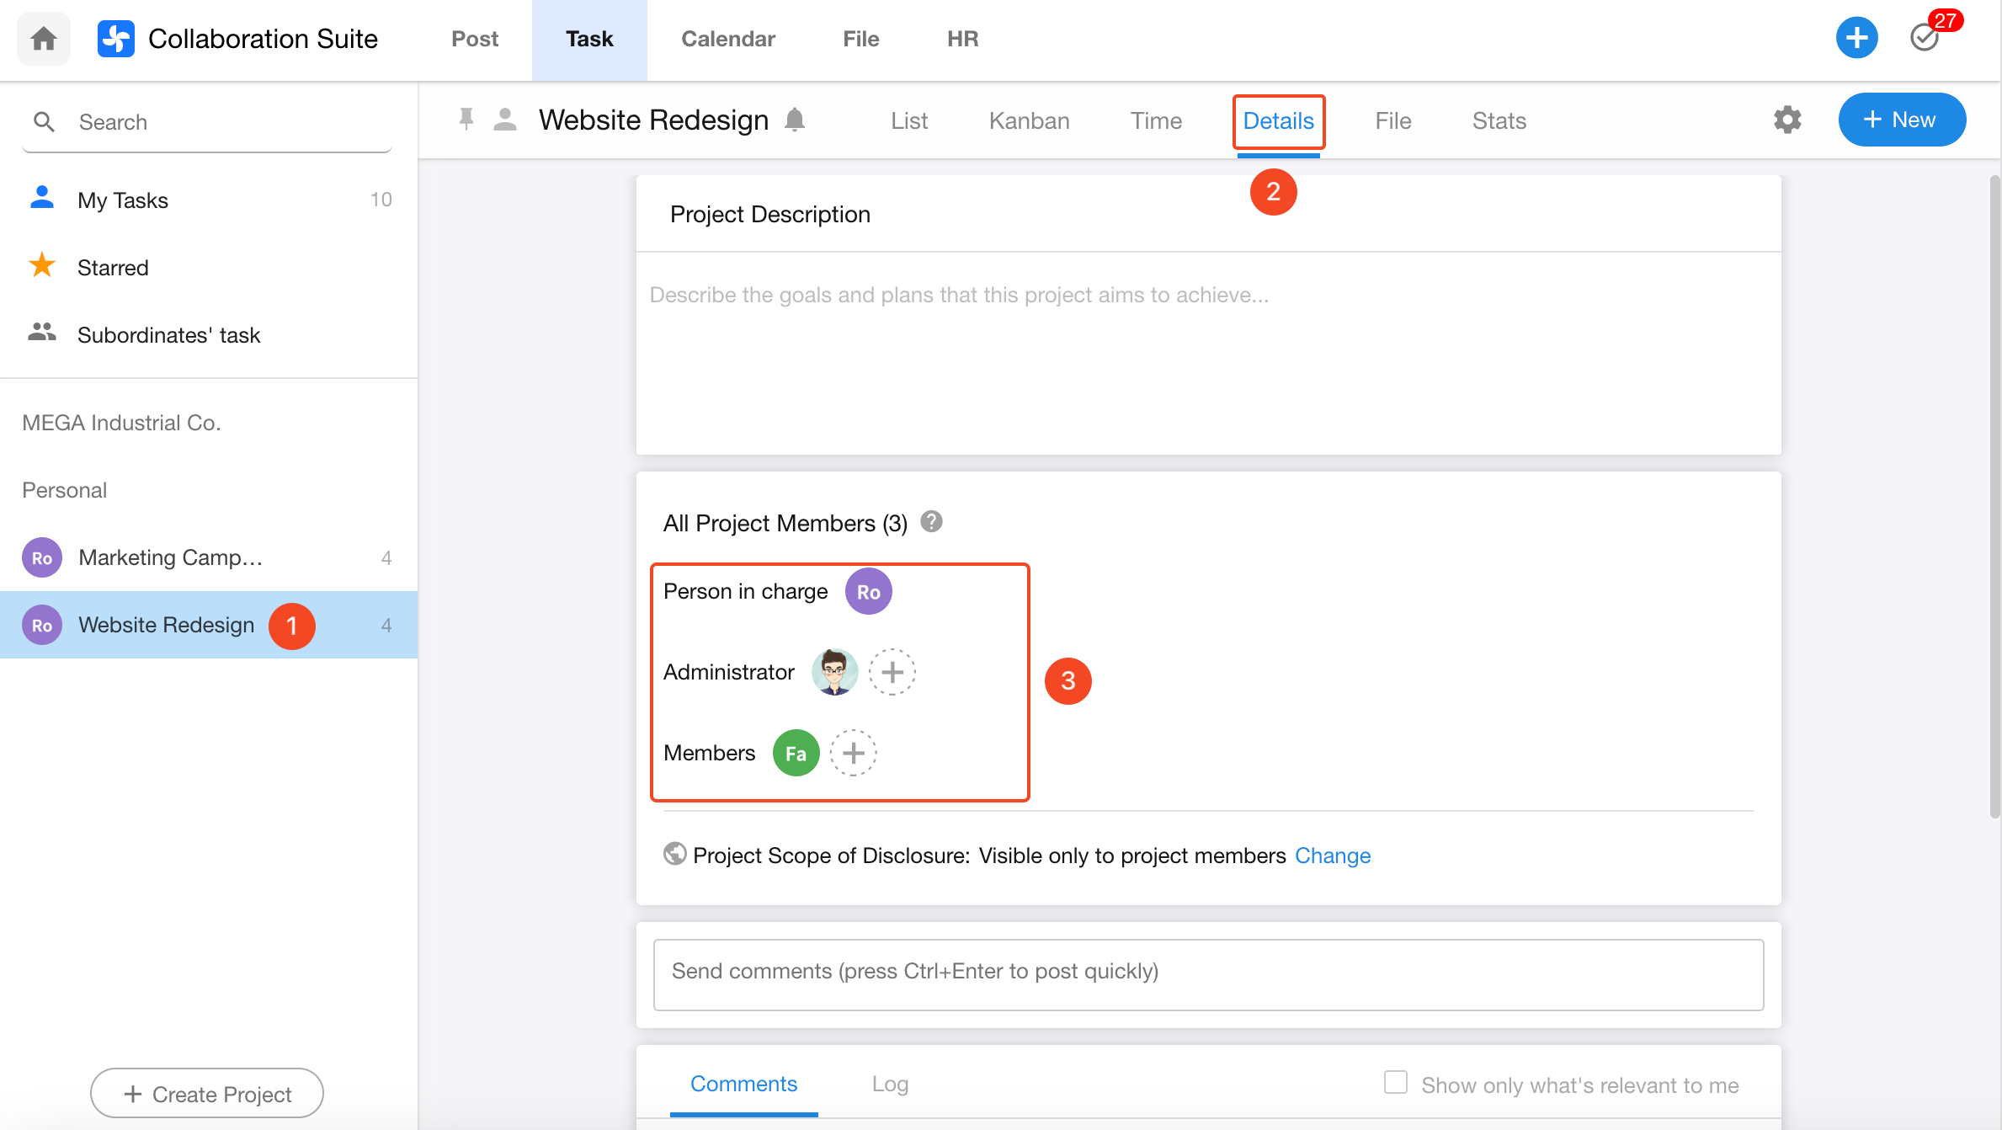Click the Change disclosure scope link
Image resolution: width=2002 pixels, height=1130 pixels.
[x=1333, y=855]
